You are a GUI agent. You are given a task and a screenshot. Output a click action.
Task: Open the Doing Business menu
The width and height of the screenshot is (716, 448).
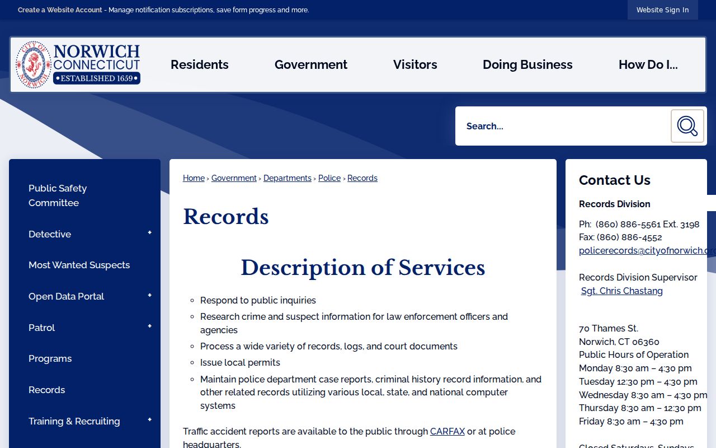tap(527, 64)
